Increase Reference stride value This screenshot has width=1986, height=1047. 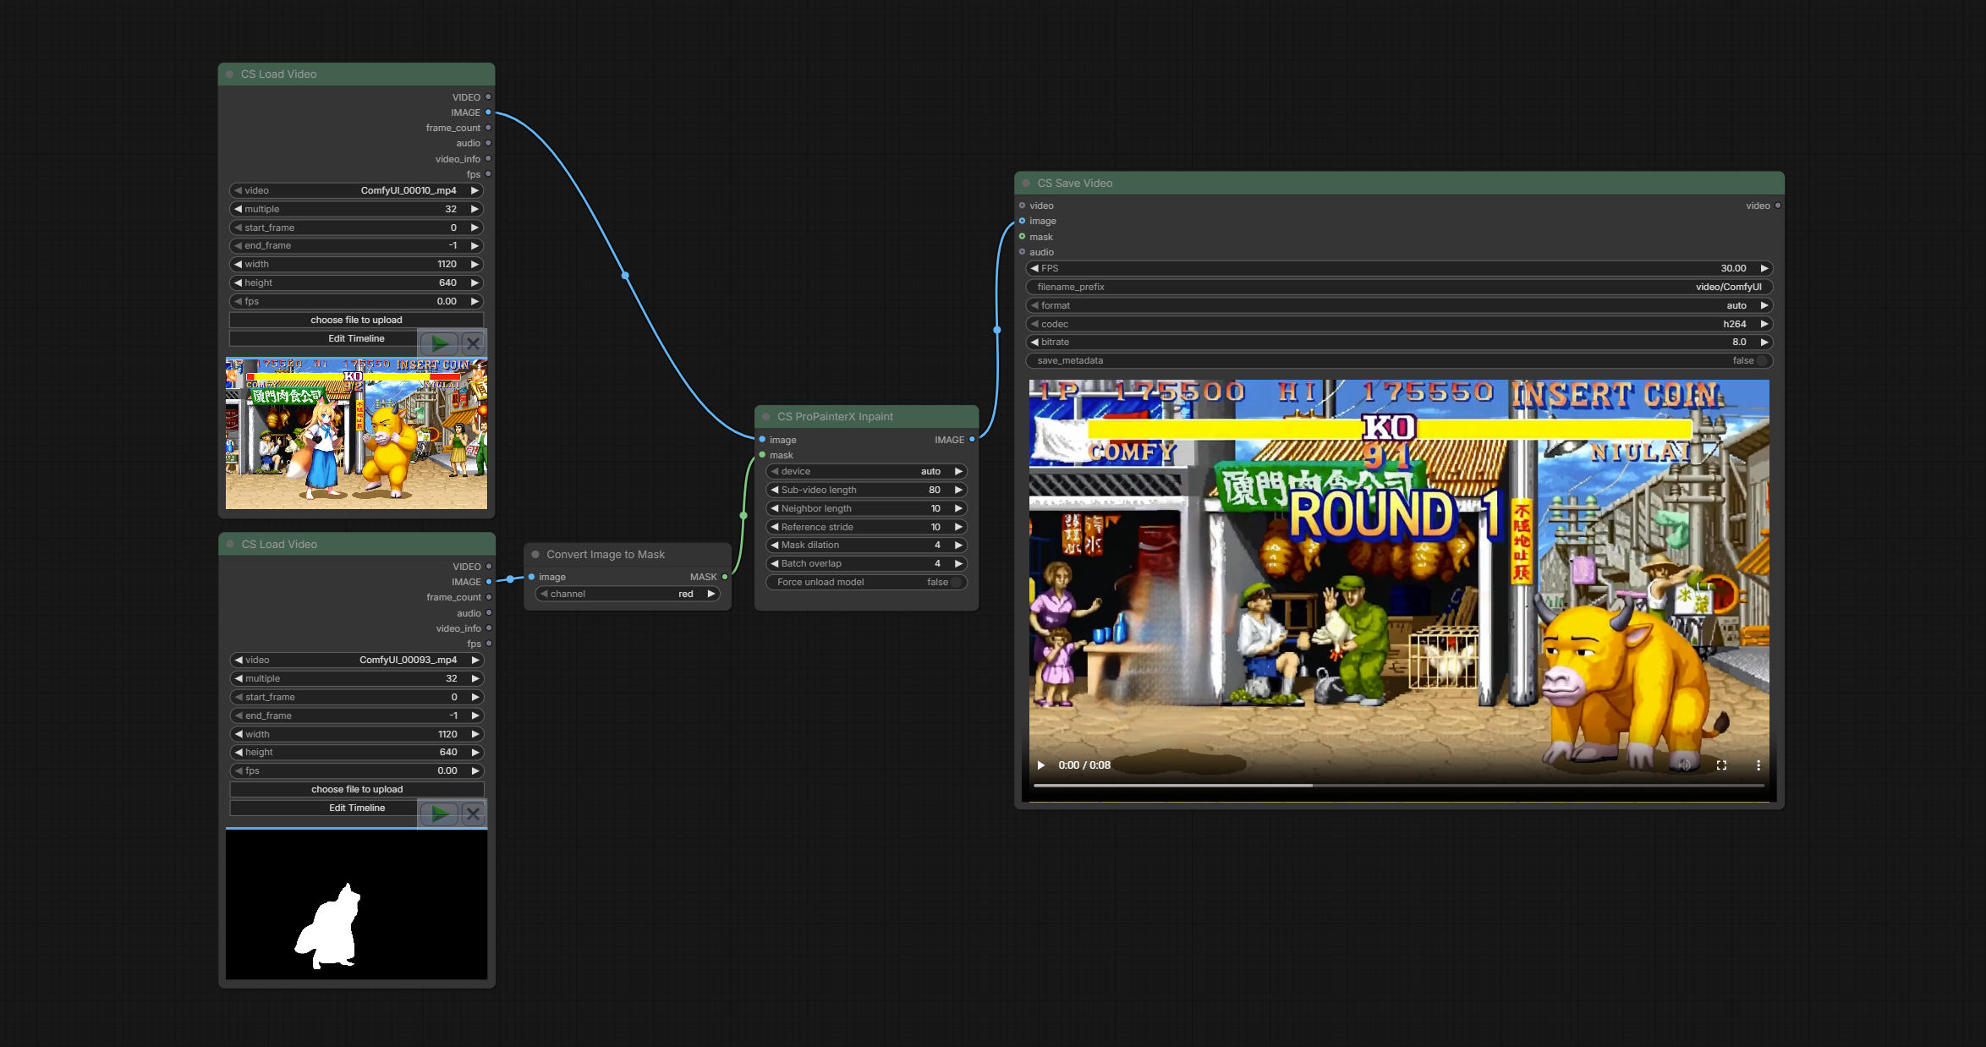(x=958, y=527)
